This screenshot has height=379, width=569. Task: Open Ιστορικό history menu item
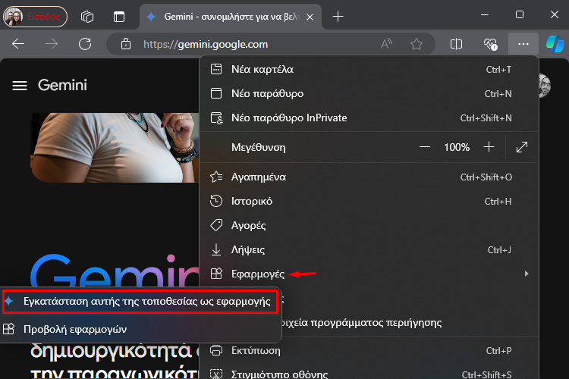(369, 202)
